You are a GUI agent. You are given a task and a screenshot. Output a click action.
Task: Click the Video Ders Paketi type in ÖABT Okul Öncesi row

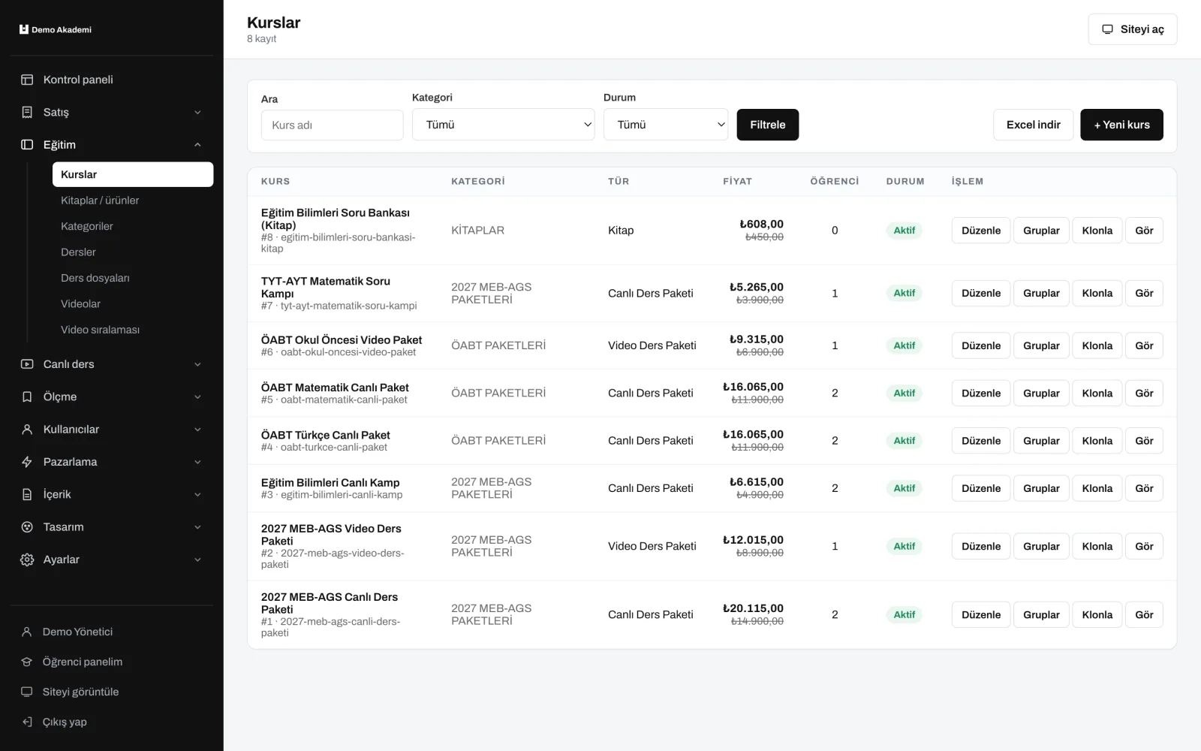(x=652, y=345)
